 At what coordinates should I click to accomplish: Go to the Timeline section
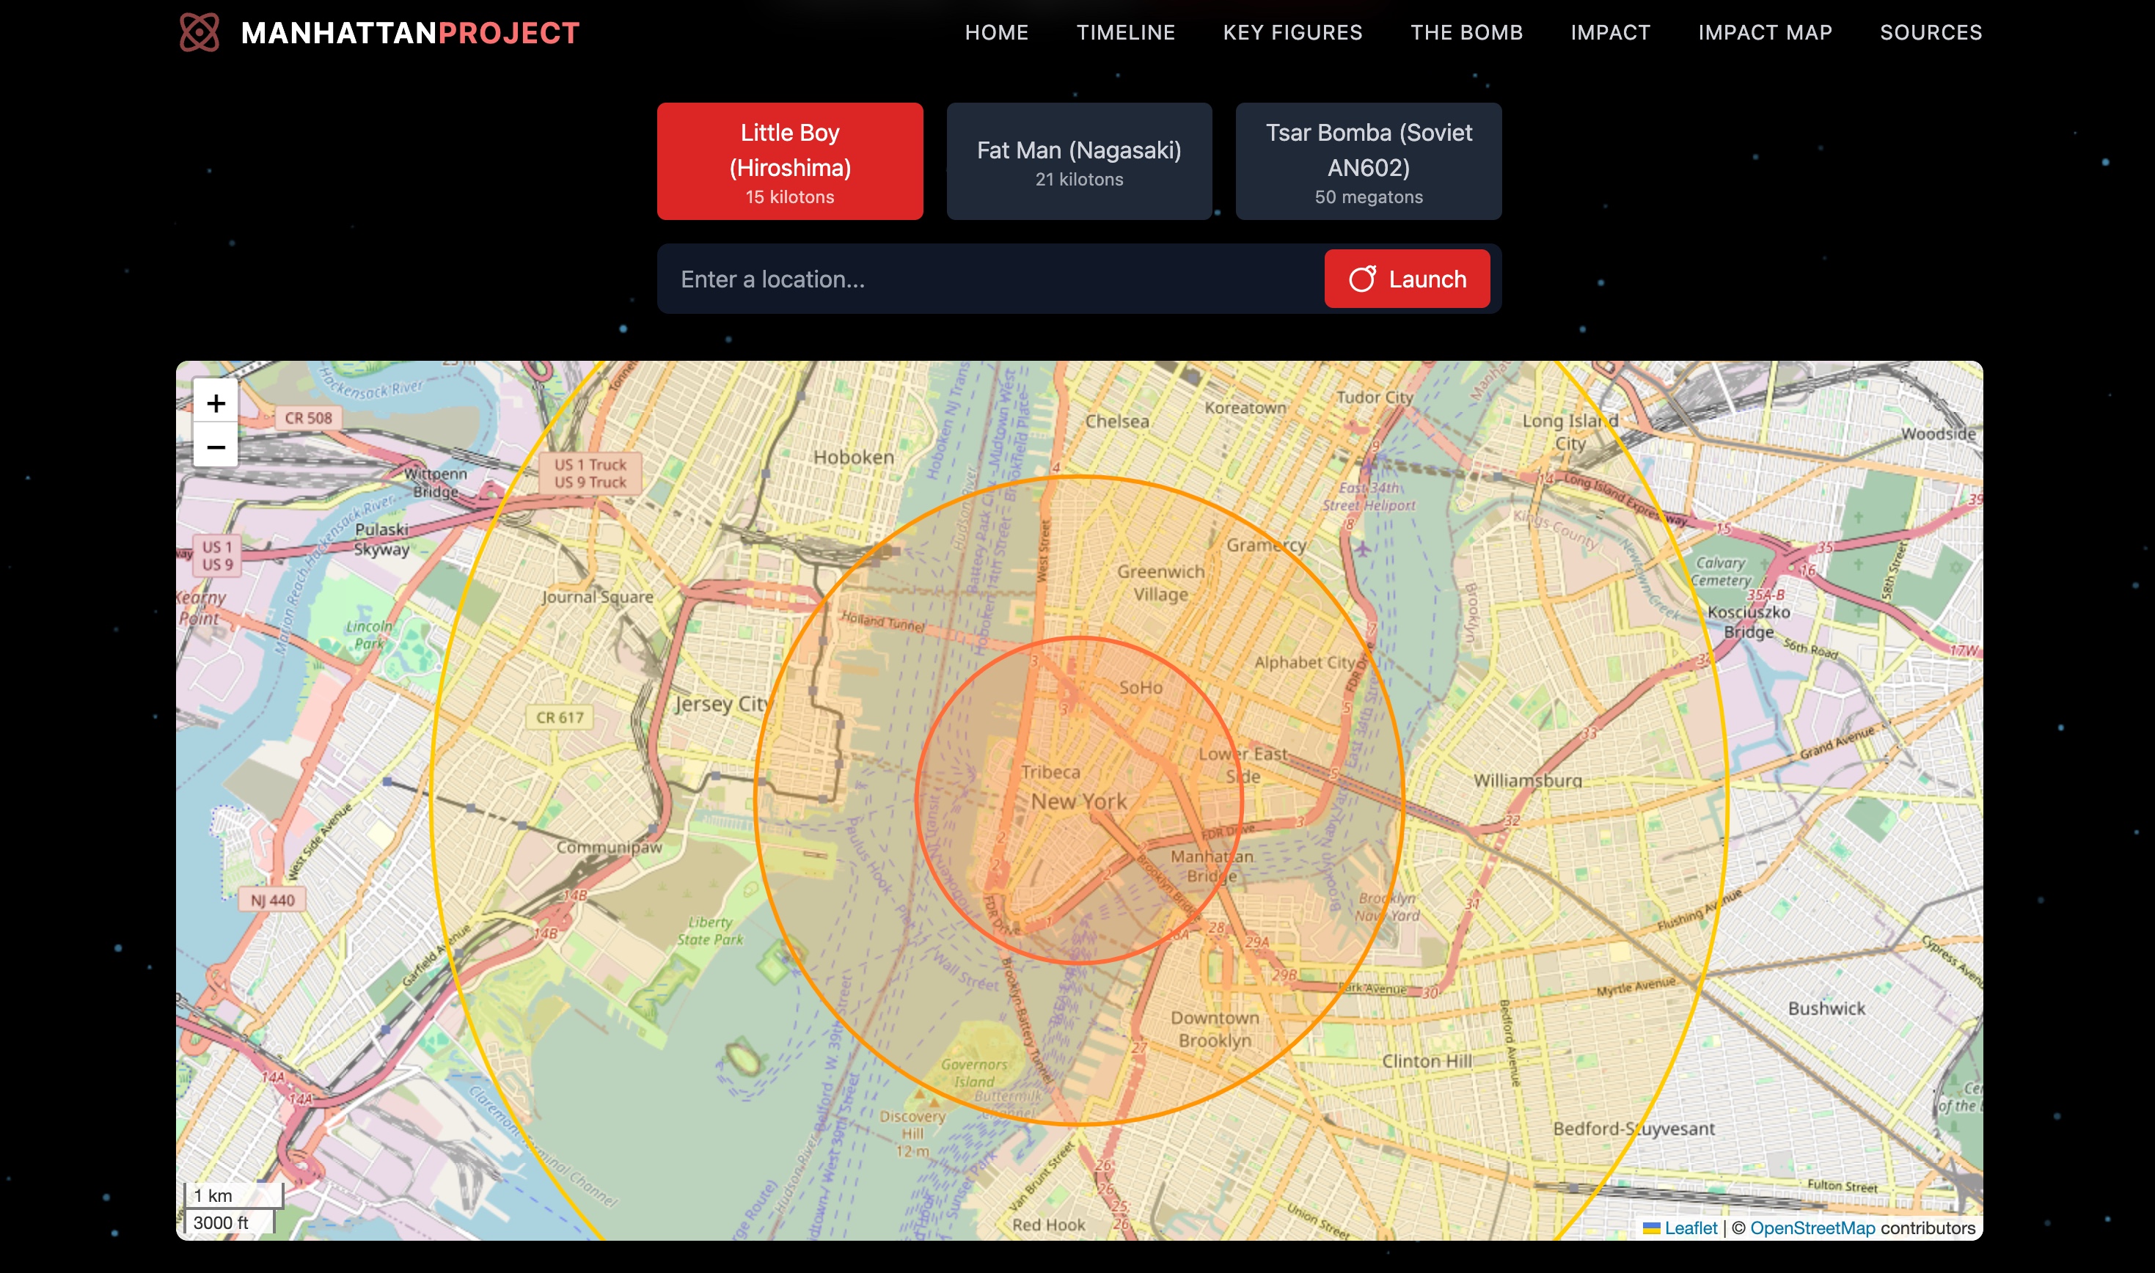pyautogui.click(x=1125, y=32)
